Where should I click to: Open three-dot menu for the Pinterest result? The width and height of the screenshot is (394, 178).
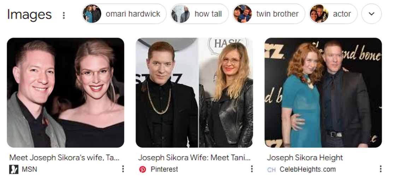click(252, 169)
